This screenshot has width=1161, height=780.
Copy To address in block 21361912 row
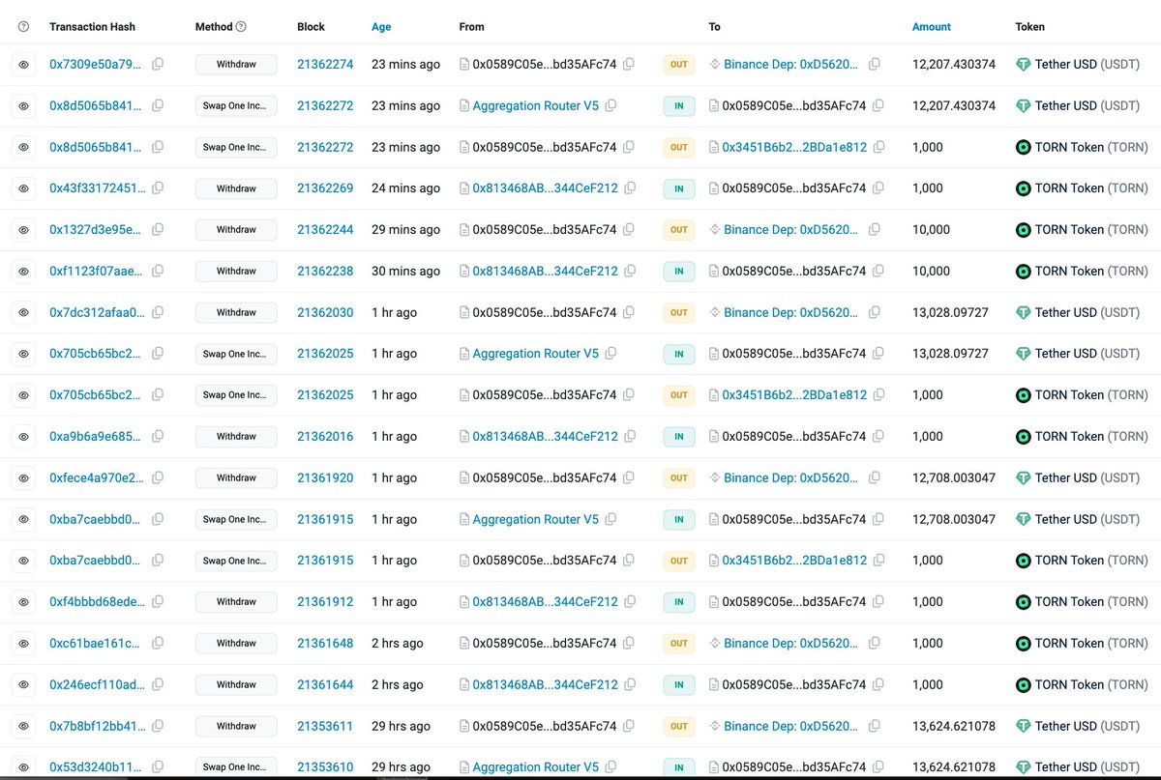[878, 602]
